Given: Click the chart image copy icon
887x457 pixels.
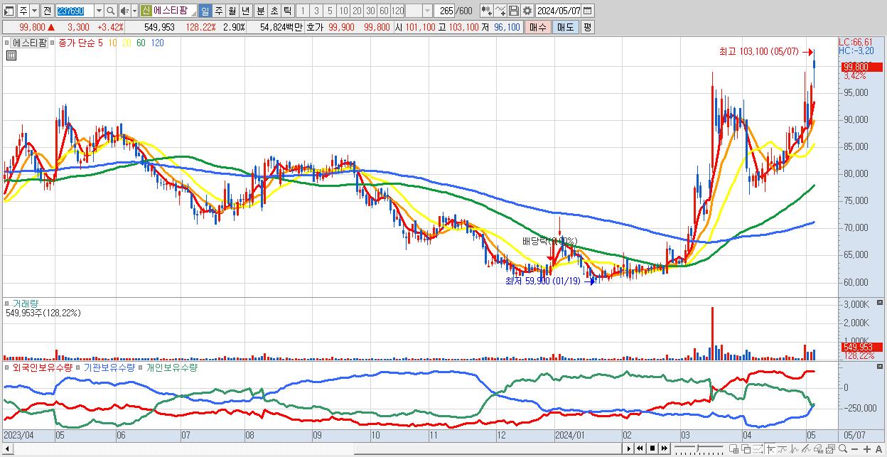Looking at the screenshot, I should (831, 448).
